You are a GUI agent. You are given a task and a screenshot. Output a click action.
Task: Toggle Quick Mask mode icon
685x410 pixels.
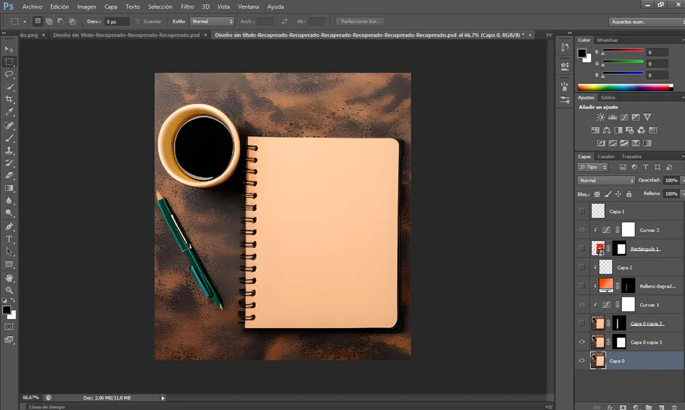point(9,327)
